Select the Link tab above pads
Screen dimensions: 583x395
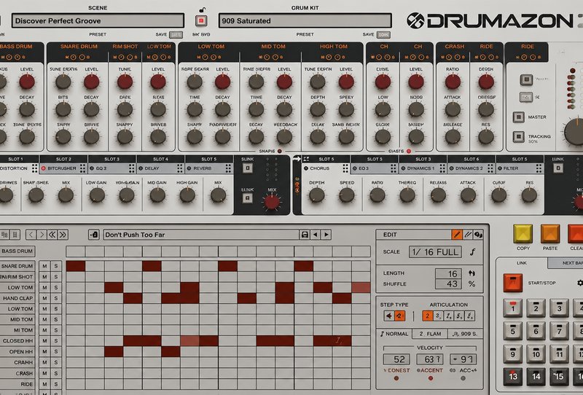click(522, 263)
